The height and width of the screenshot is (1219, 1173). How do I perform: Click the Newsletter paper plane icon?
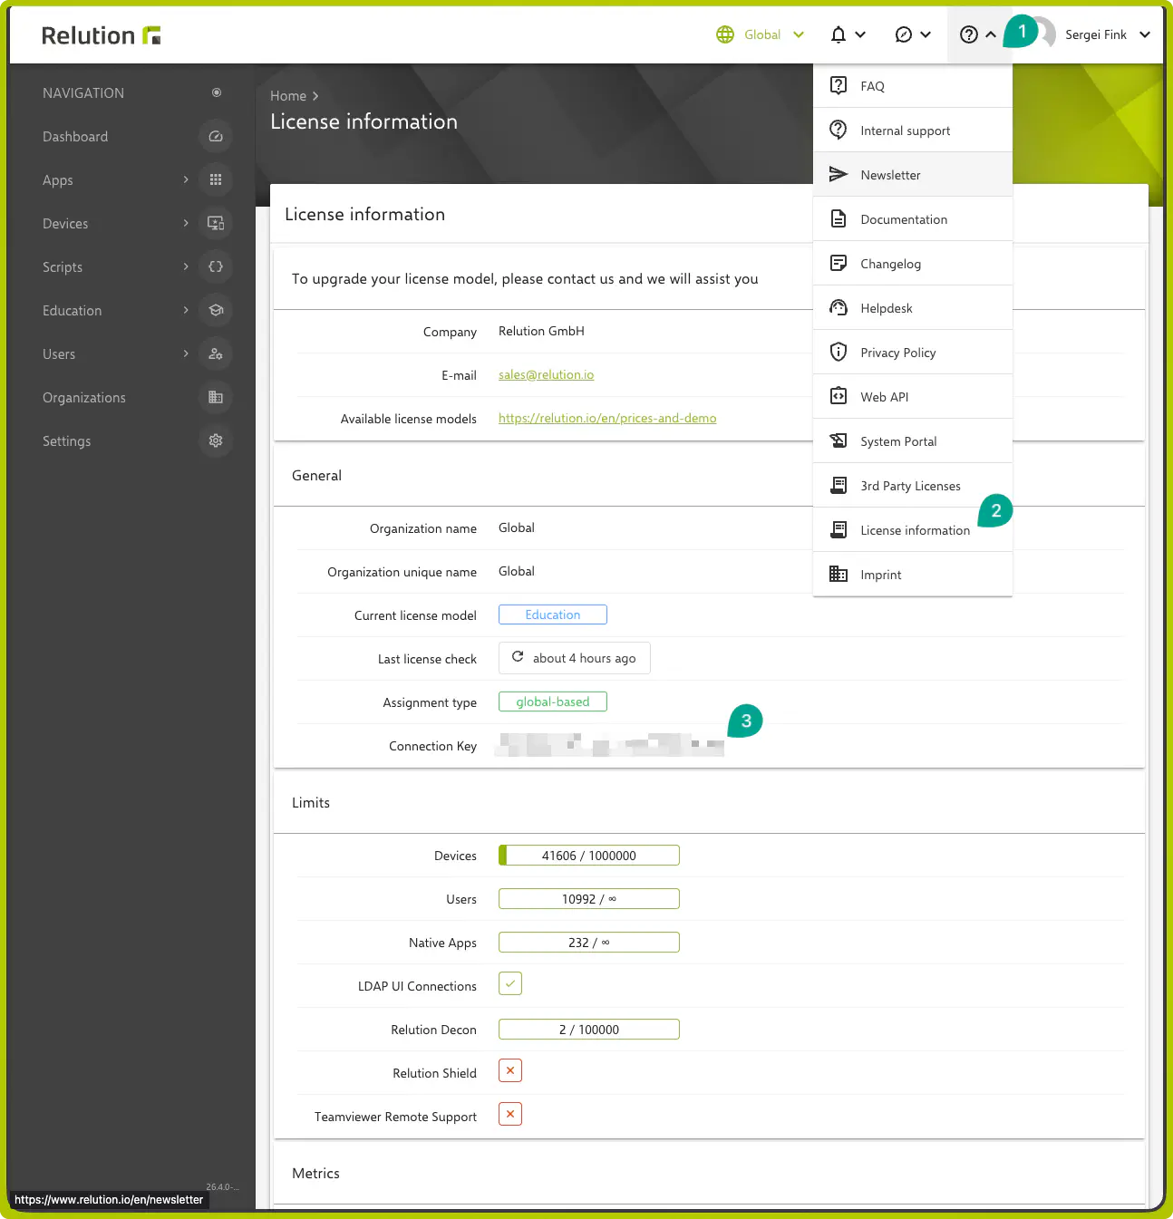pyautogui.click(x=839, y=174)
